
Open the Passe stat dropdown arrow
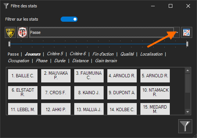(177, 32)
